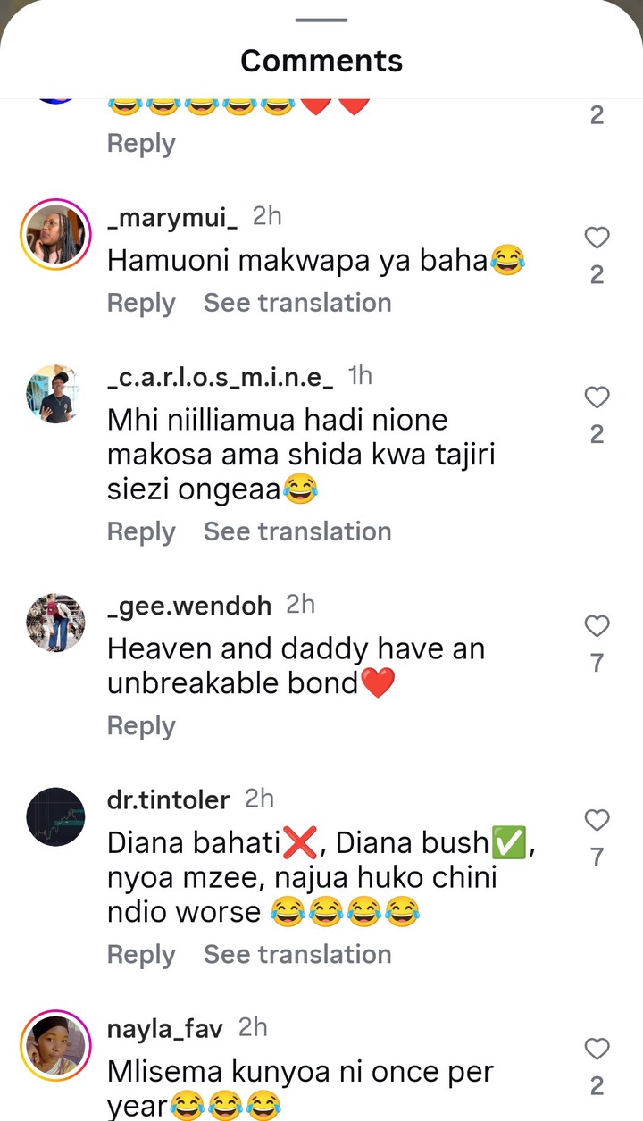Reply to the topmost partially visible comment

pos(141,143)
